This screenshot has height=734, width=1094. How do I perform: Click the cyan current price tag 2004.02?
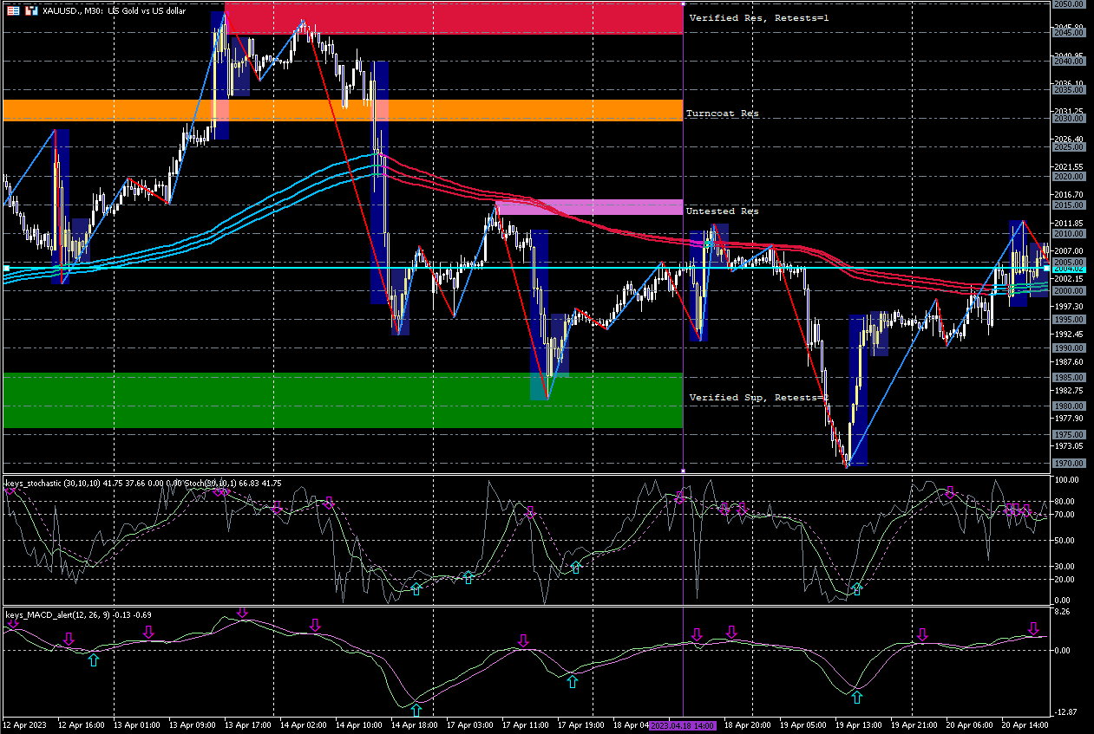tap(1071, 269)
